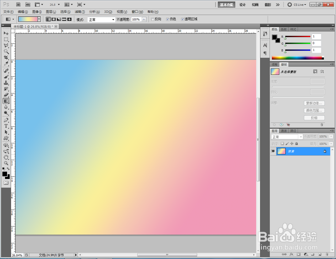Open the 窗口(W) menu
Screen dimensions: 336x259
click(137, 12)
